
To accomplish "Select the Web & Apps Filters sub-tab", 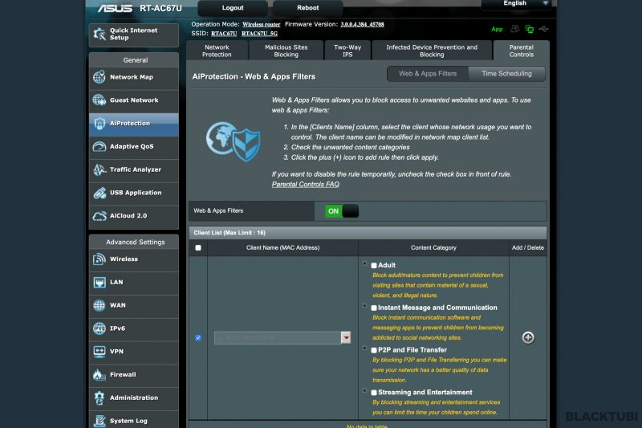I will tap(428, 74).
